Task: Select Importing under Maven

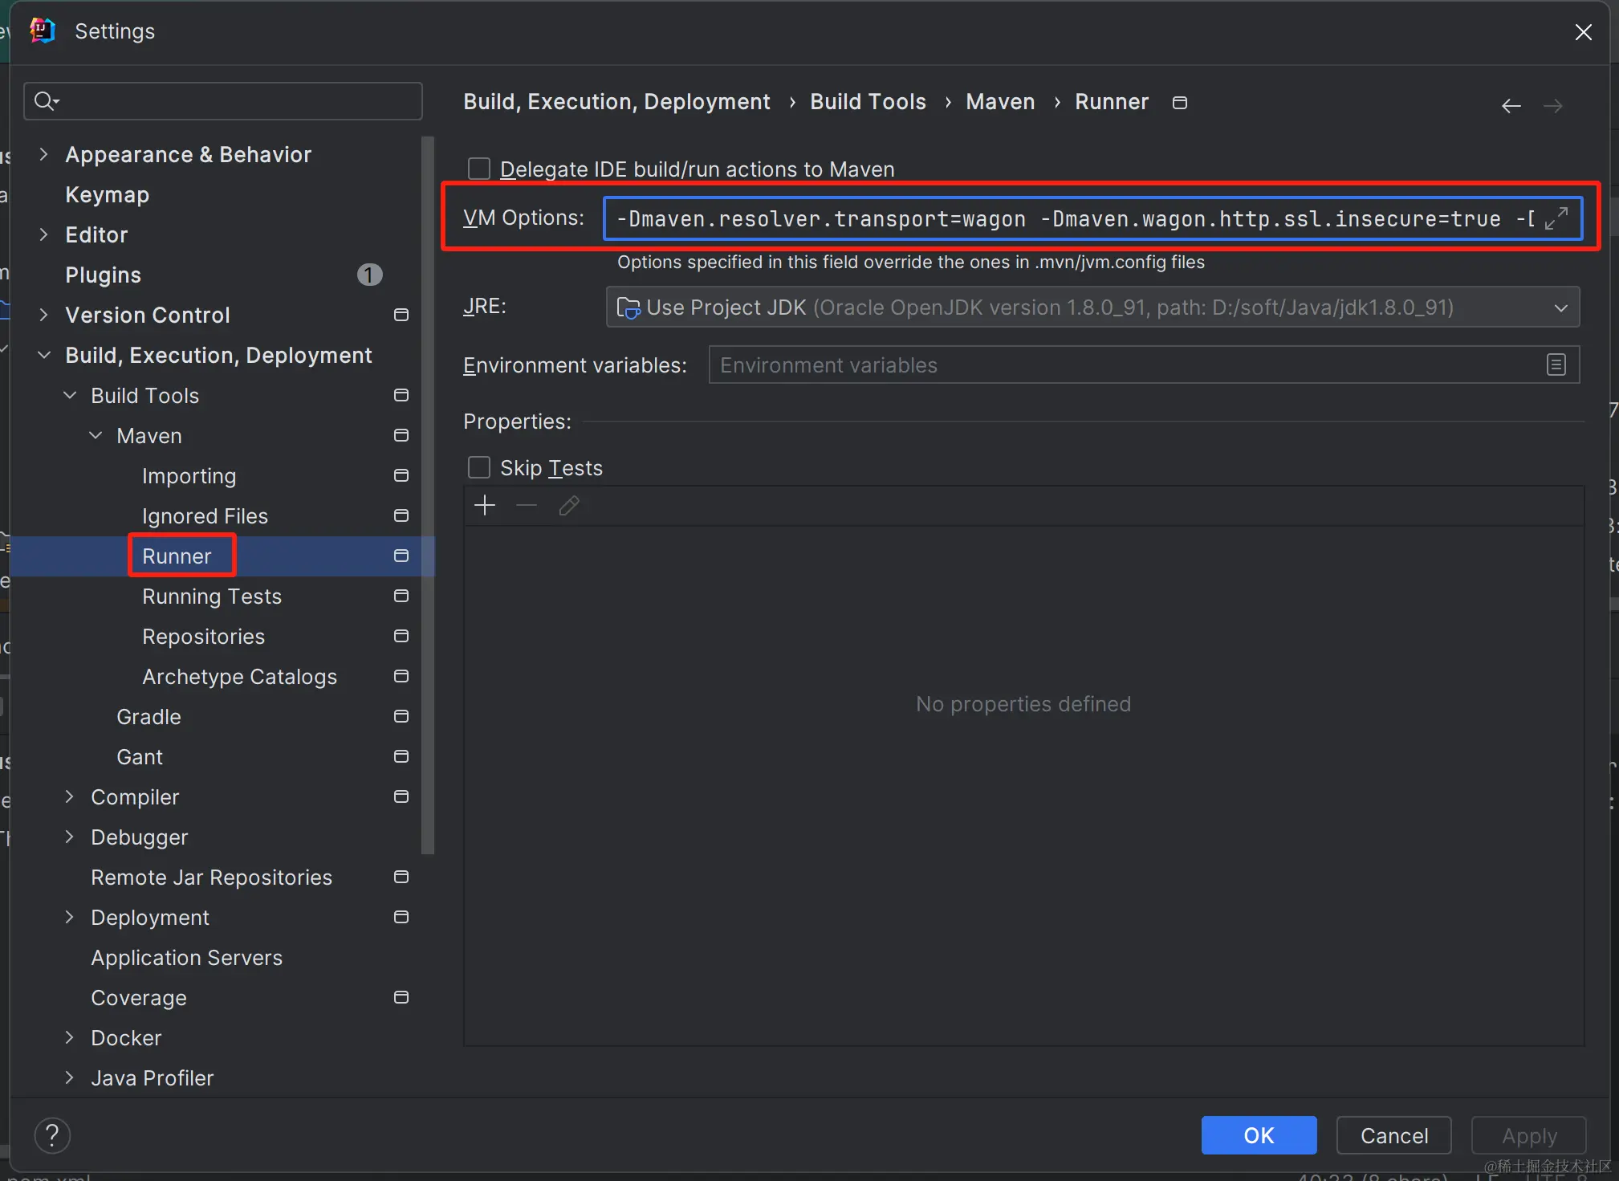Action: [x=189, y=475]
